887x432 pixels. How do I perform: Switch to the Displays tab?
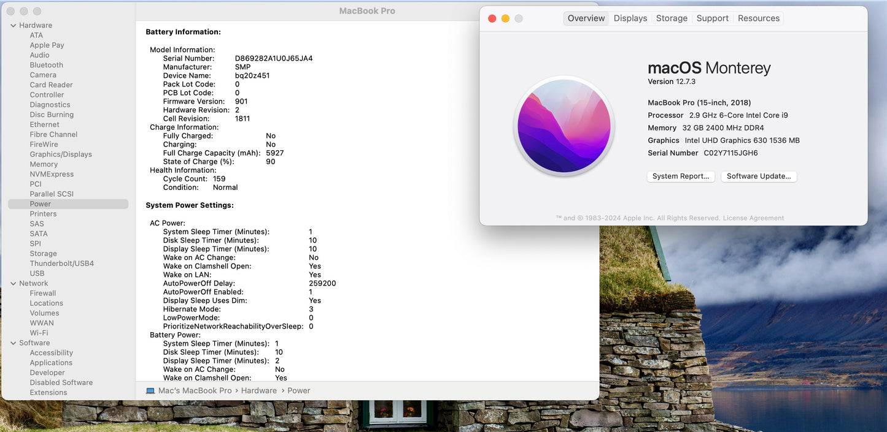tap(630, 18)
